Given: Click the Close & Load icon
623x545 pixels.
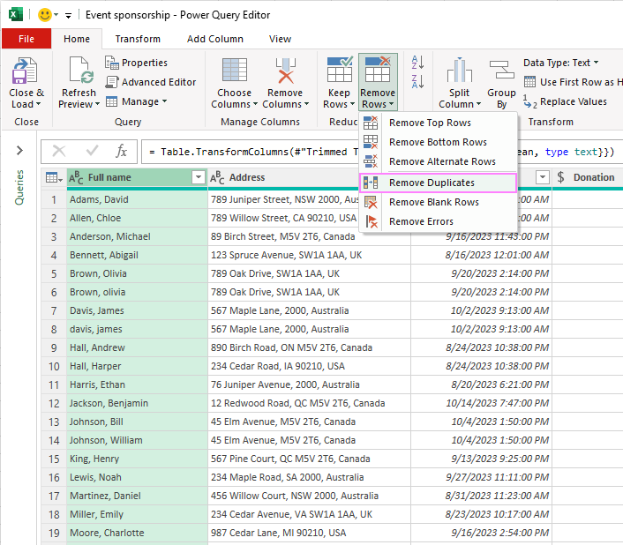Looking at the screenshot, I should tap(25, 71).
